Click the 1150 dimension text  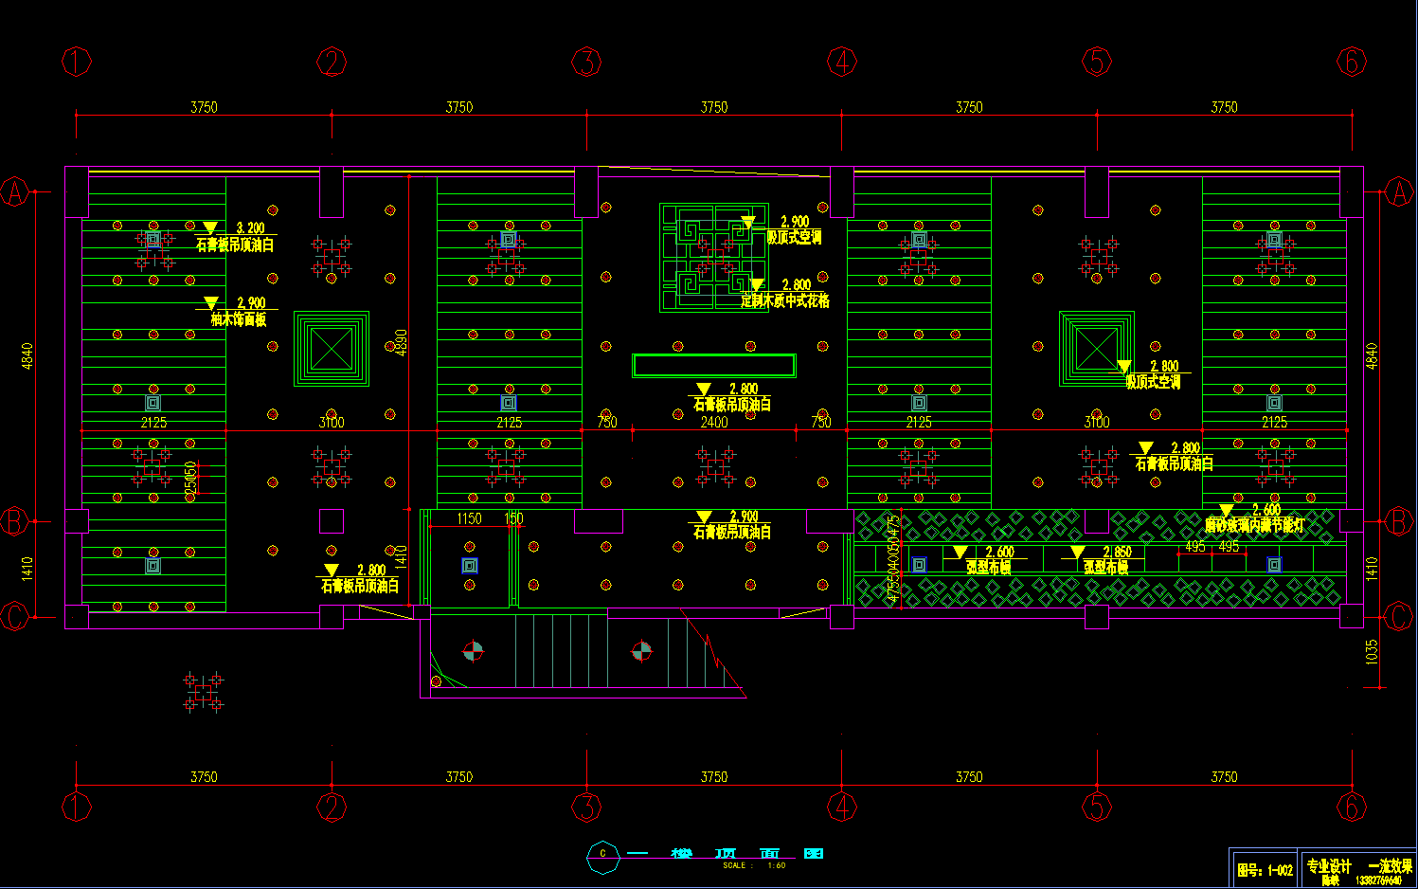point(469,519)
